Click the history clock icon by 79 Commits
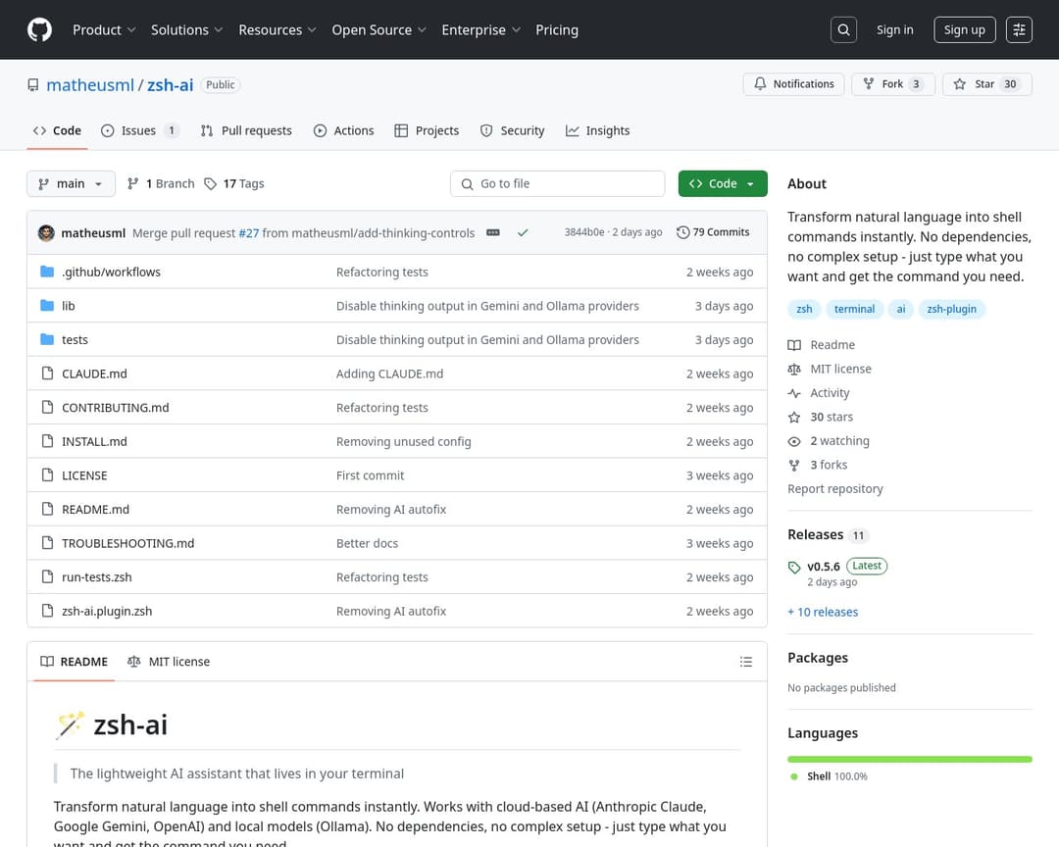Viewport: 1059px width, 847px height. (682, 232)
